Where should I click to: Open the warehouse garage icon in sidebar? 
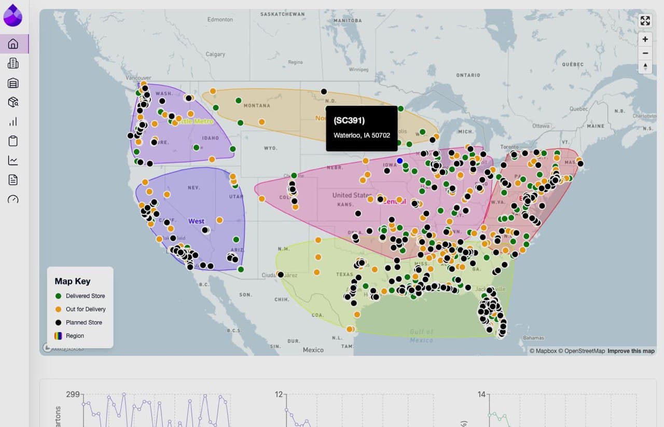[x=13, y=83]
